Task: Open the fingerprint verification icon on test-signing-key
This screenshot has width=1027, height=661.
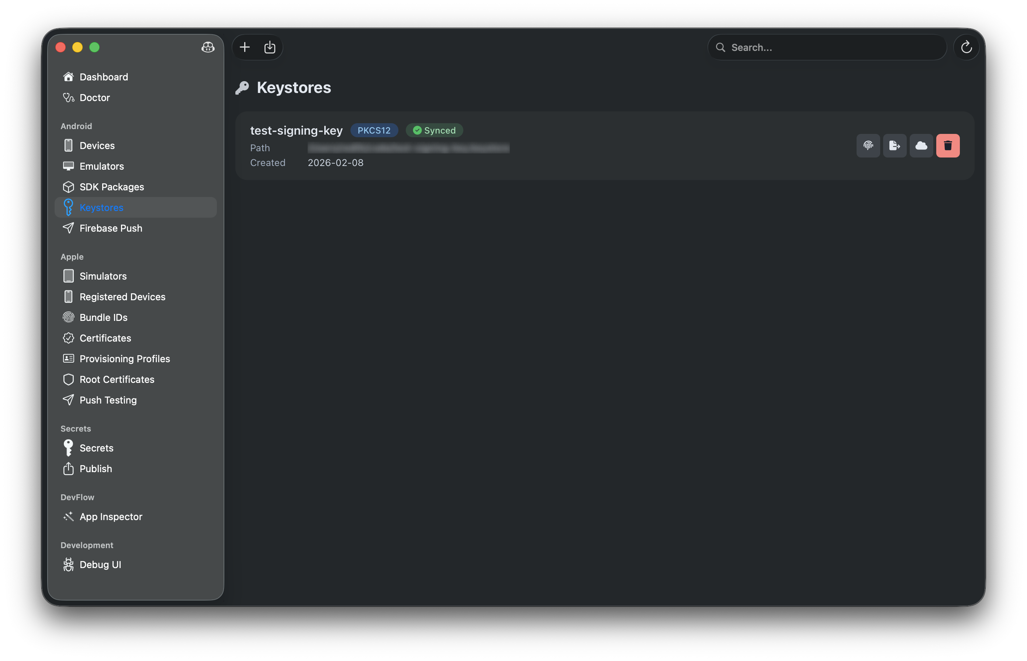Action: pyautogui.click(x=868, y=145)
